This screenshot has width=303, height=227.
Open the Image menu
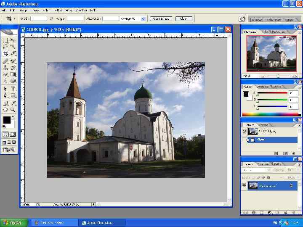coord(24,10)
